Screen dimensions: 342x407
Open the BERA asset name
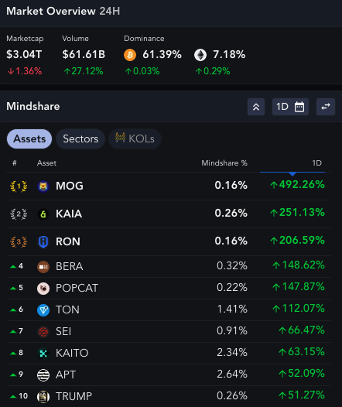tap(70, 267)
